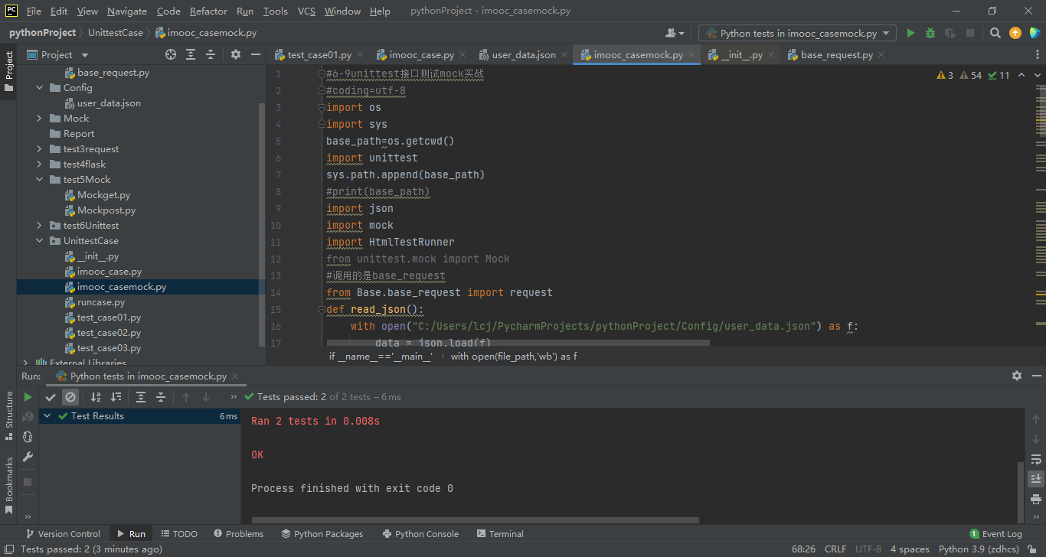Viewport: 1046px width, 557px height.
Task: Expand the test6Unittest folder
Action: coord(40,226)
